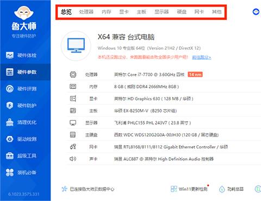The width and height of the screenshot is (261, 201).
Task: Click the 主板 row motherboard icon
Action: click(73, 111)
